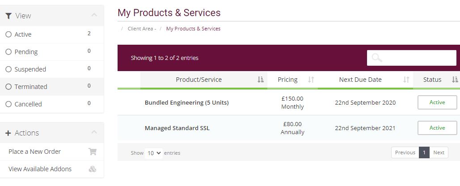Open the show entries count dropdown
The height and width of the screenshot is (186, 460).
pyautogui.click(x=154, y=153)
